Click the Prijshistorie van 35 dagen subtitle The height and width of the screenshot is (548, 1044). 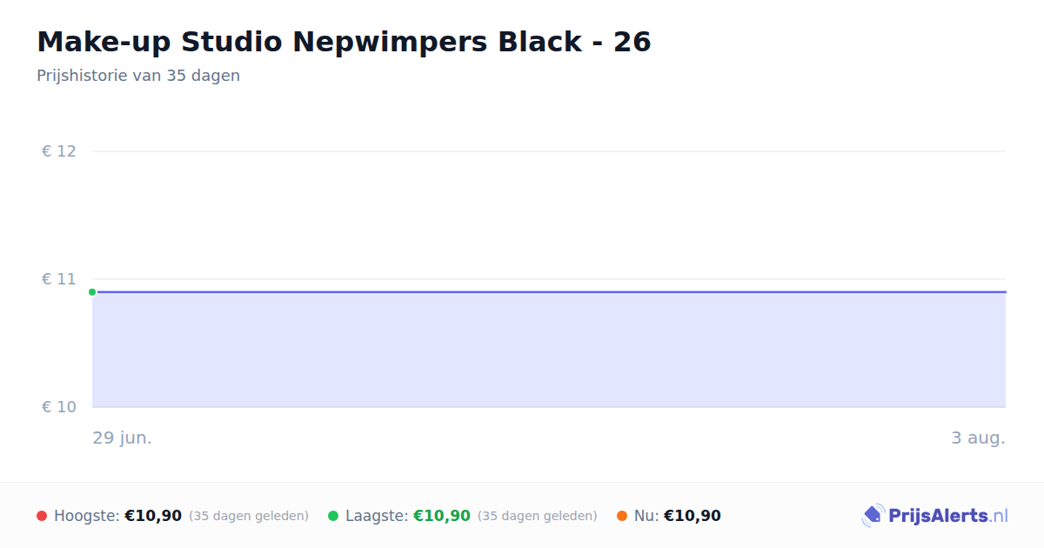tap(138, 76)
